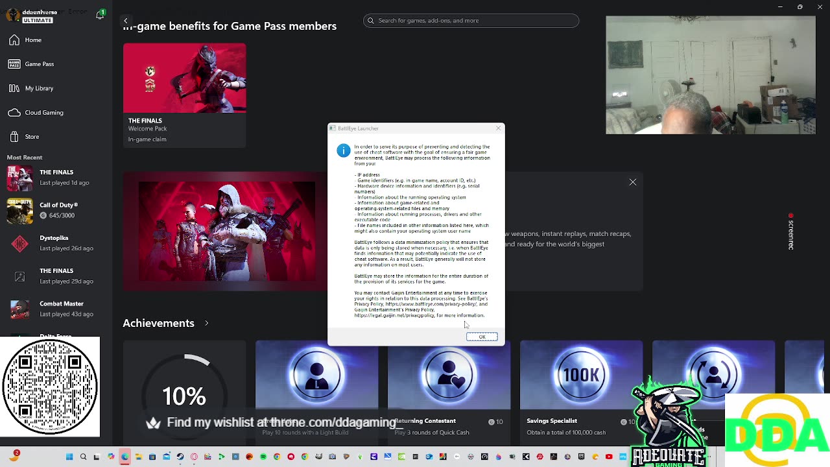Open the Returning Contestant achievement
Image resolution: width=830 pixels, height=467 pixels.
[x=449, y=392]
